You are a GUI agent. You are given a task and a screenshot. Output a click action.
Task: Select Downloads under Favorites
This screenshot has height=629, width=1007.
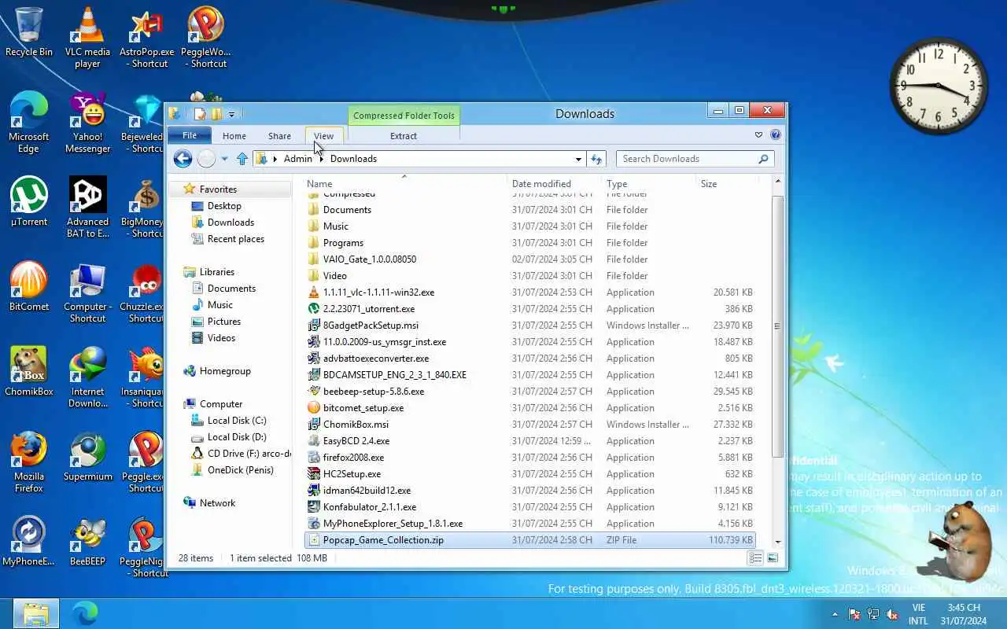[x=231, y=223]
